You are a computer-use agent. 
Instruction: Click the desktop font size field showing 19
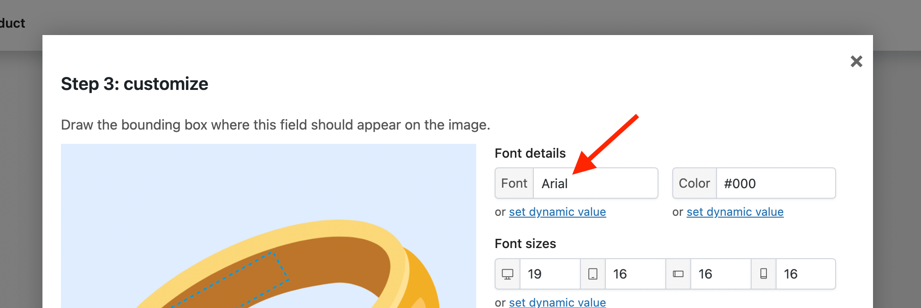550,274
